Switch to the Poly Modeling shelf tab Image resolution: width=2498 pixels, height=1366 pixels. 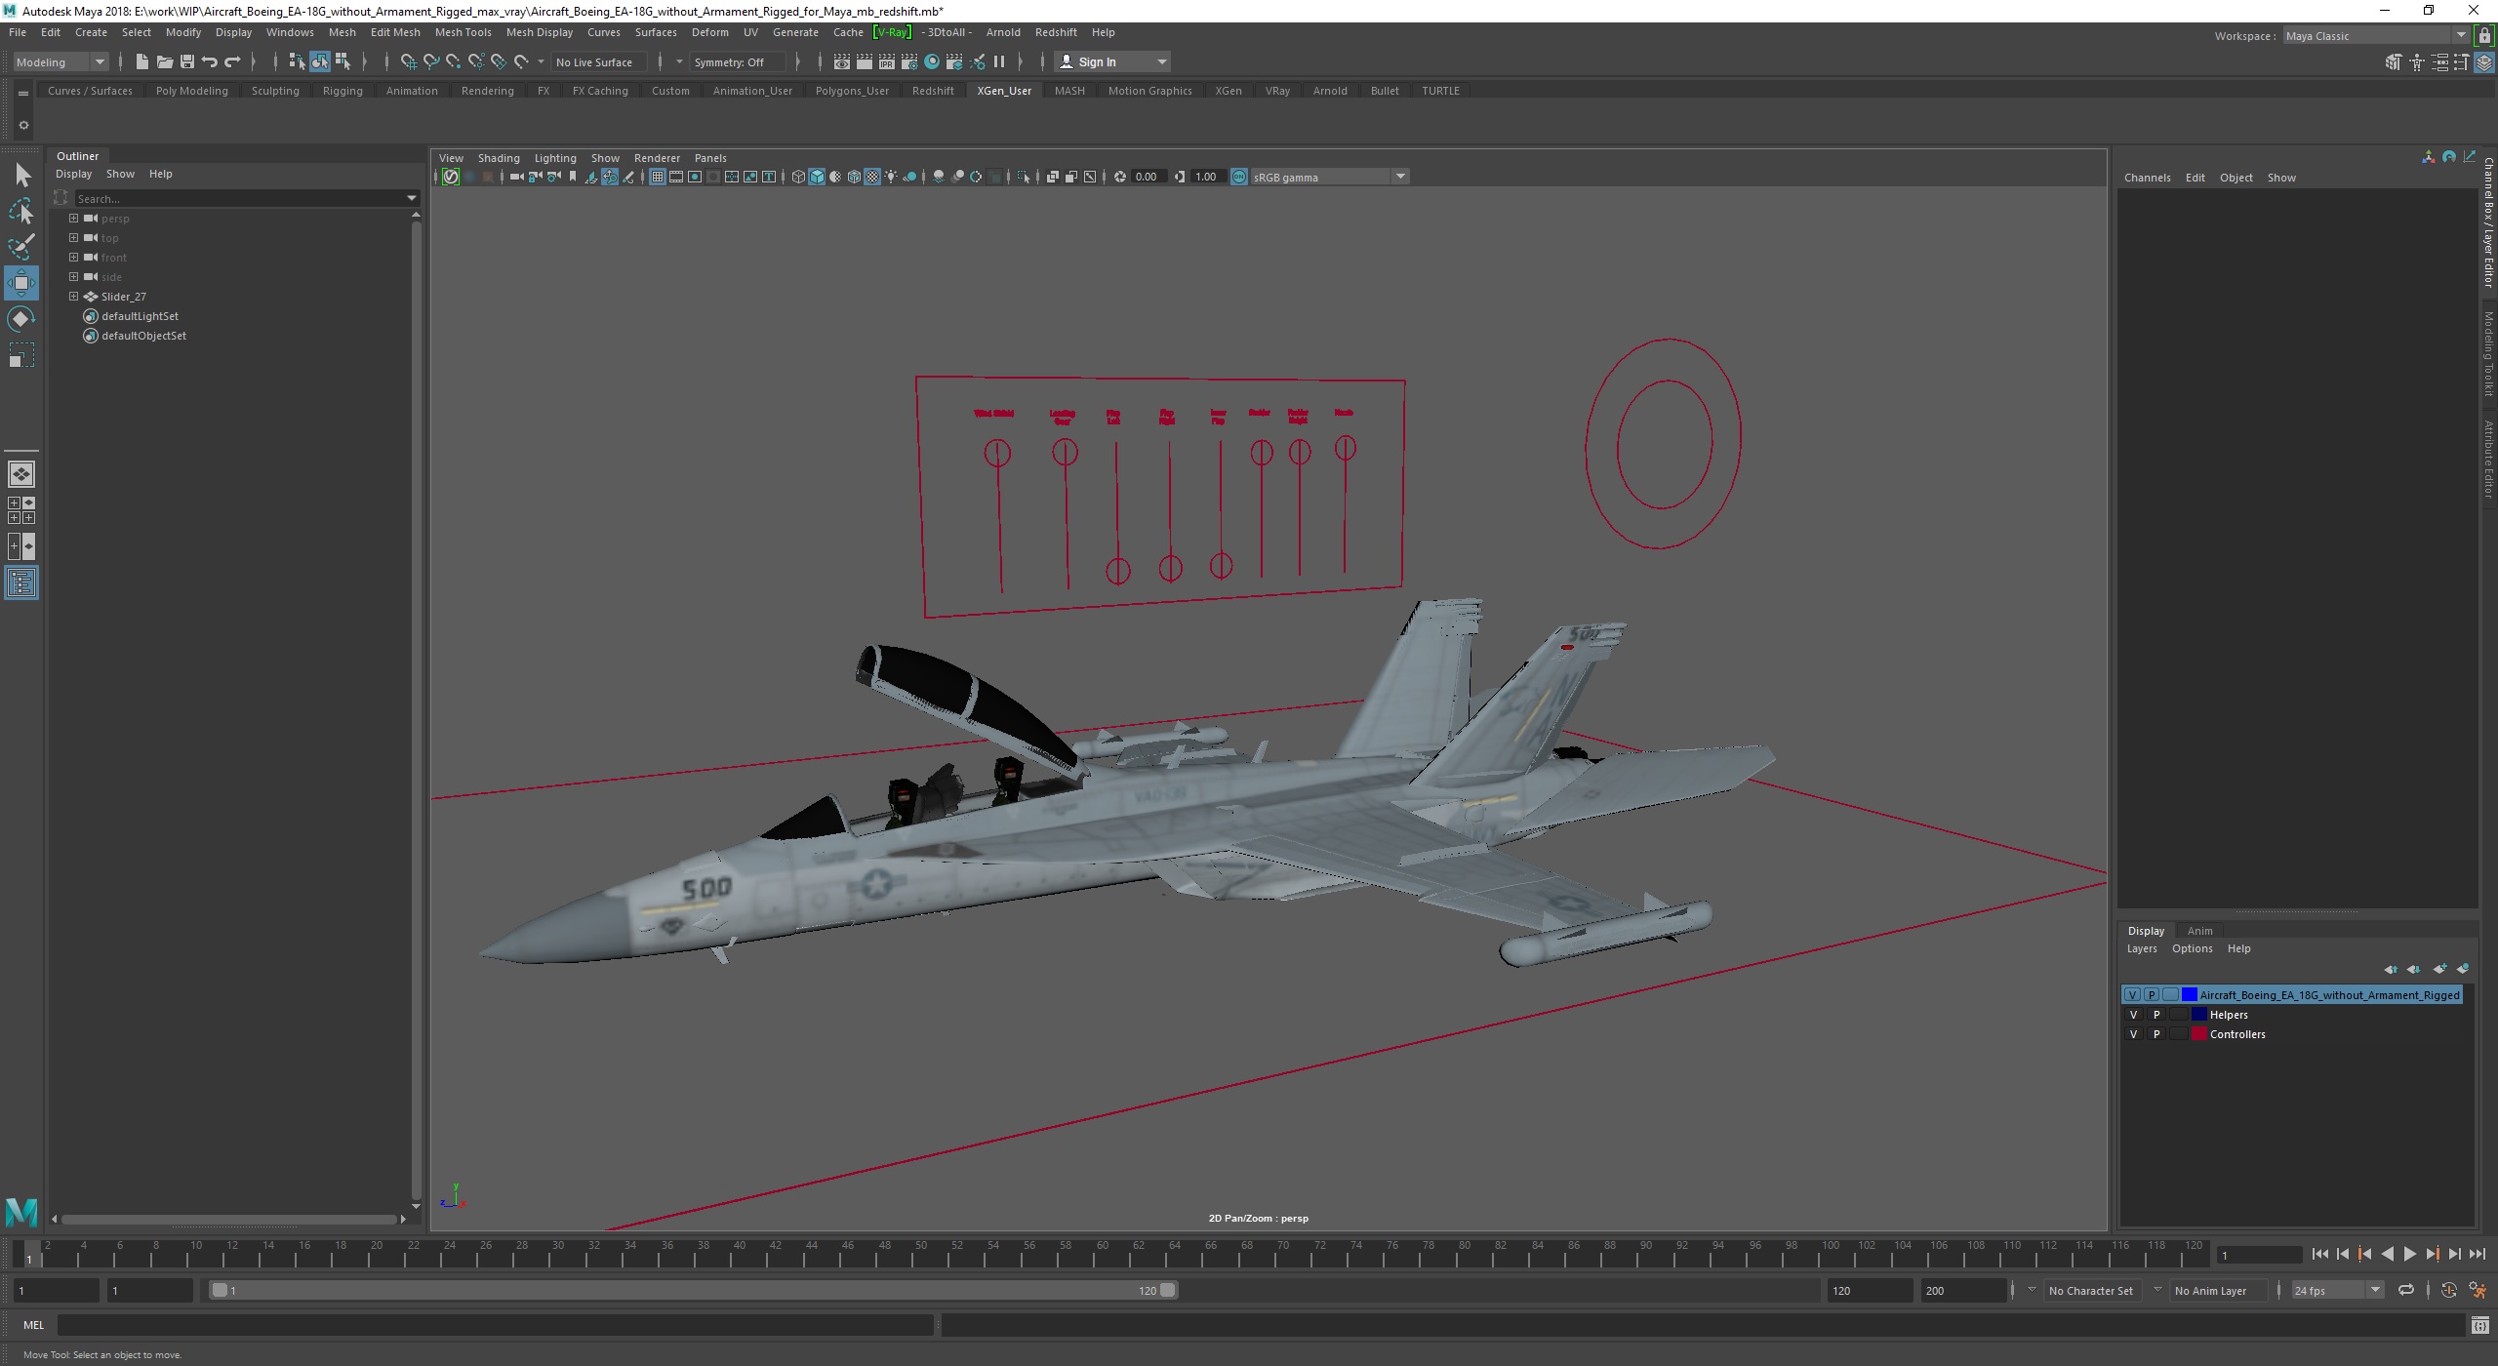click(191, 91)
